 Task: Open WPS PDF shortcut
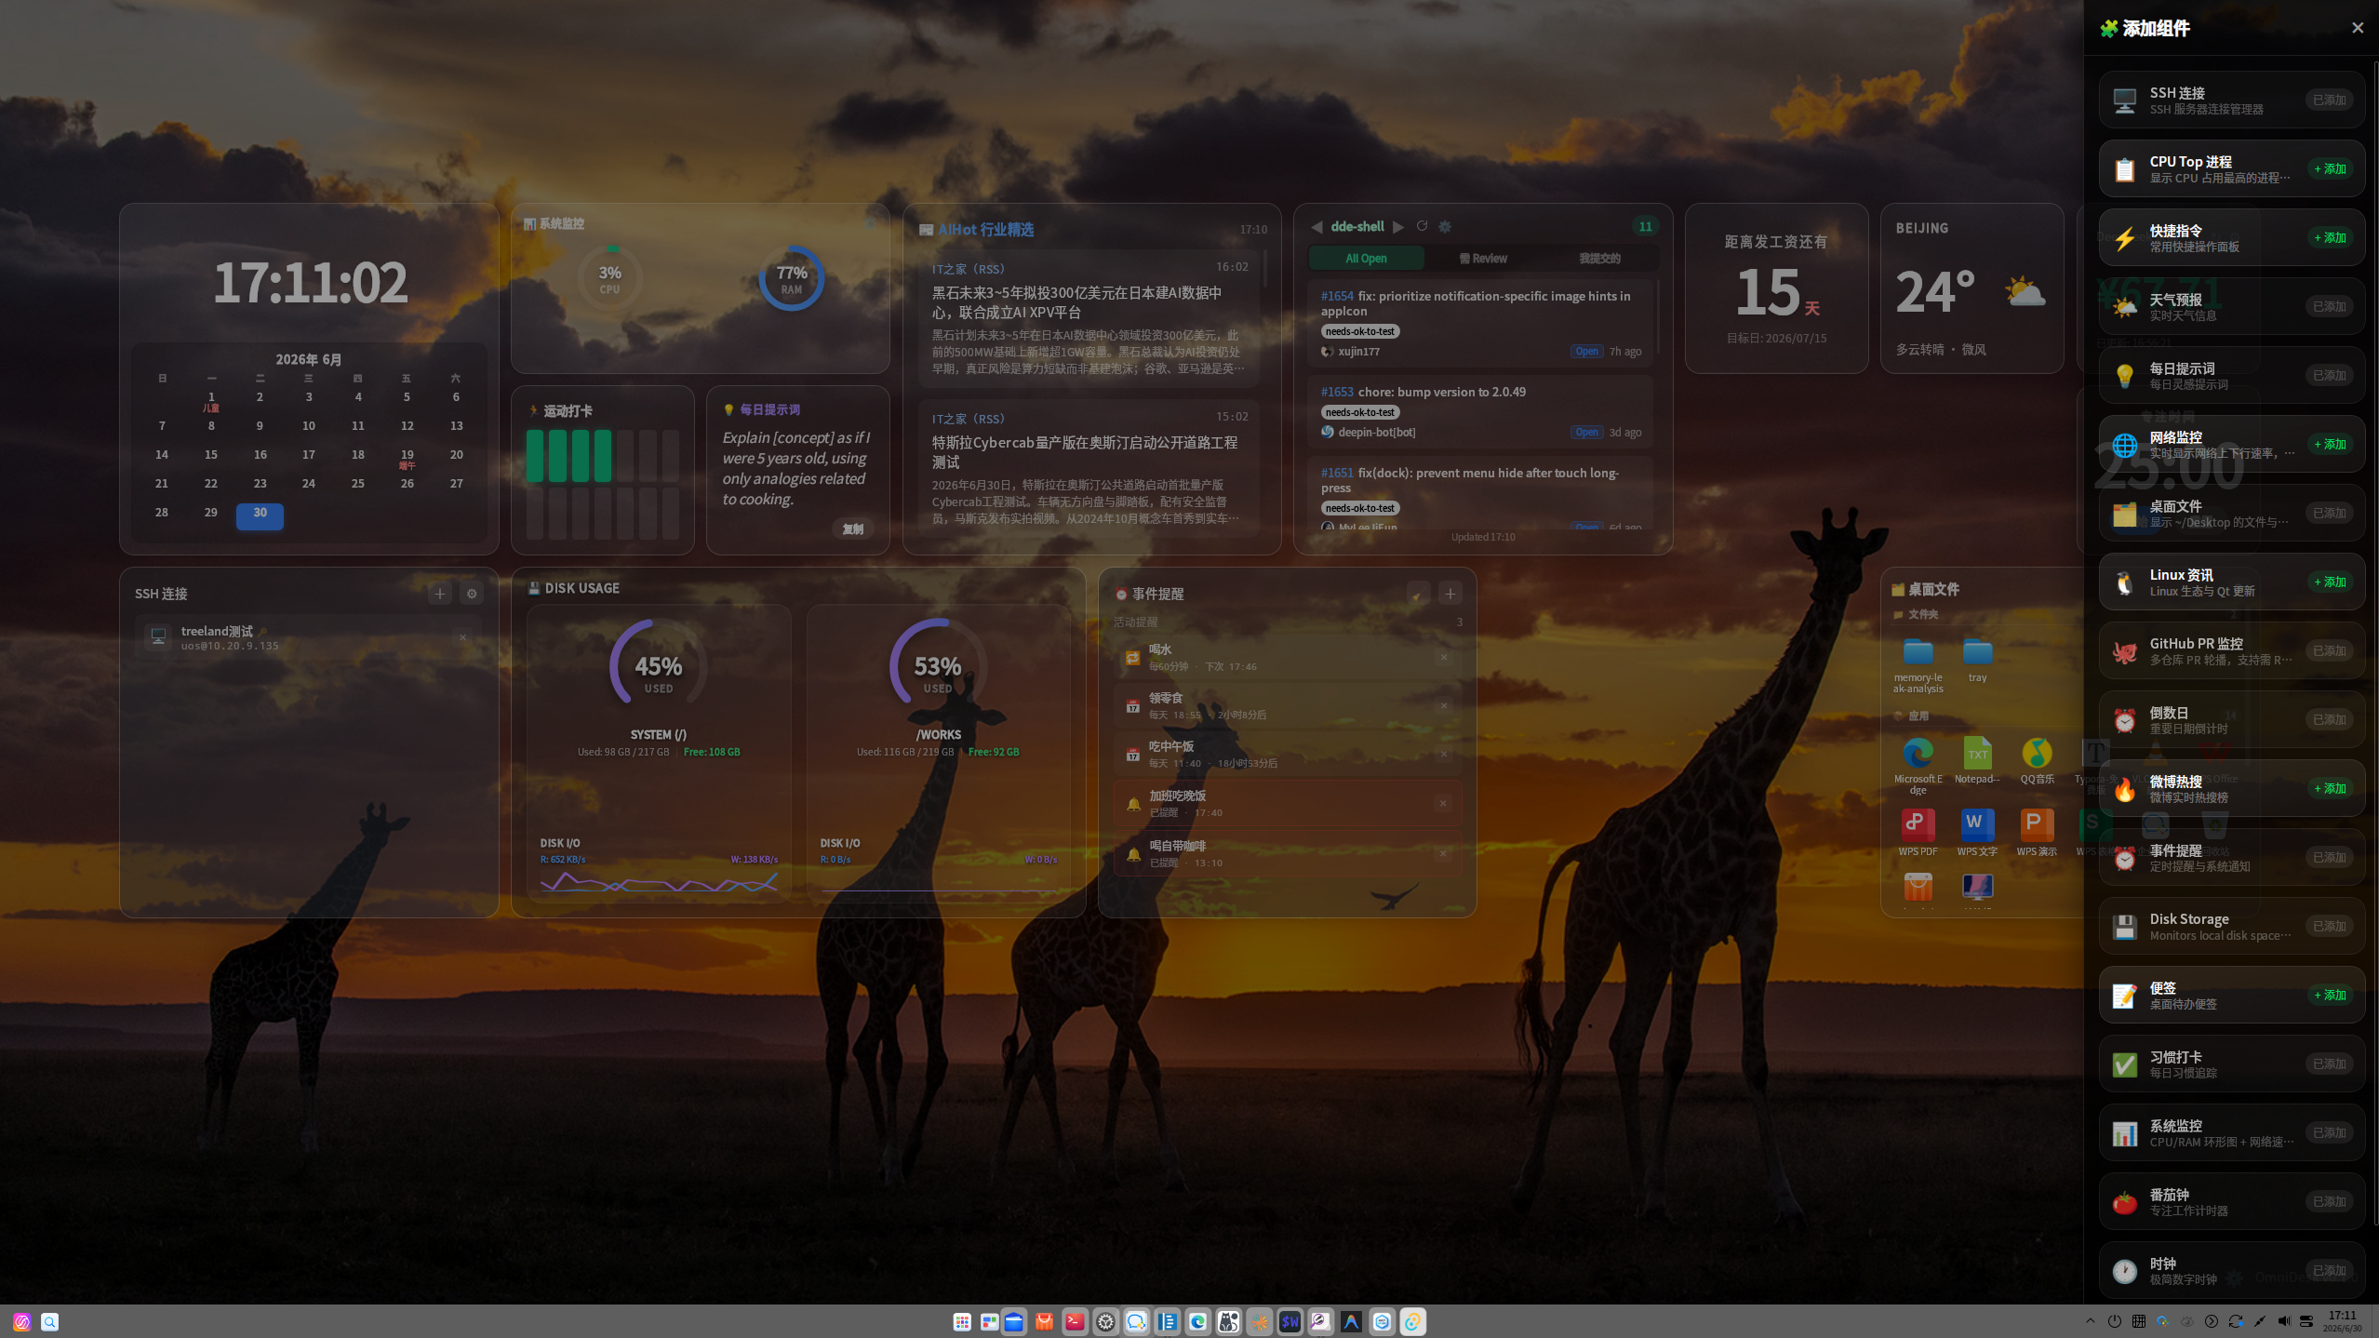coord(1918,833)
